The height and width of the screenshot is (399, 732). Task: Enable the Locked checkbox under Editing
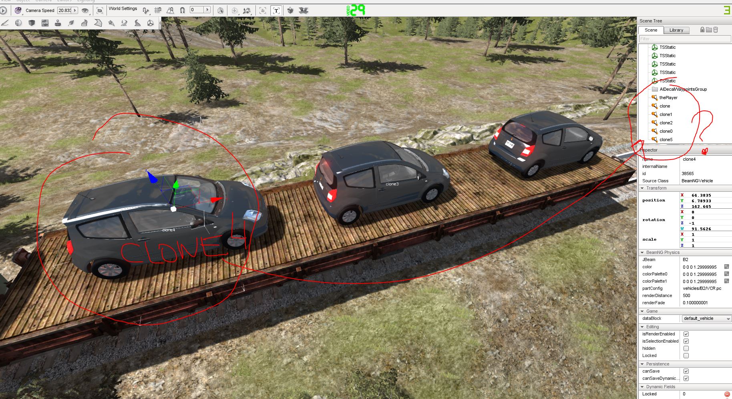click(686, 355)
